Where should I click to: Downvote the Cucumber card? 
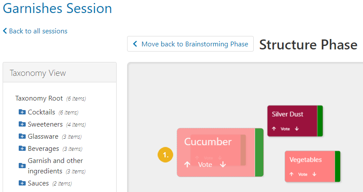point(223,164)
